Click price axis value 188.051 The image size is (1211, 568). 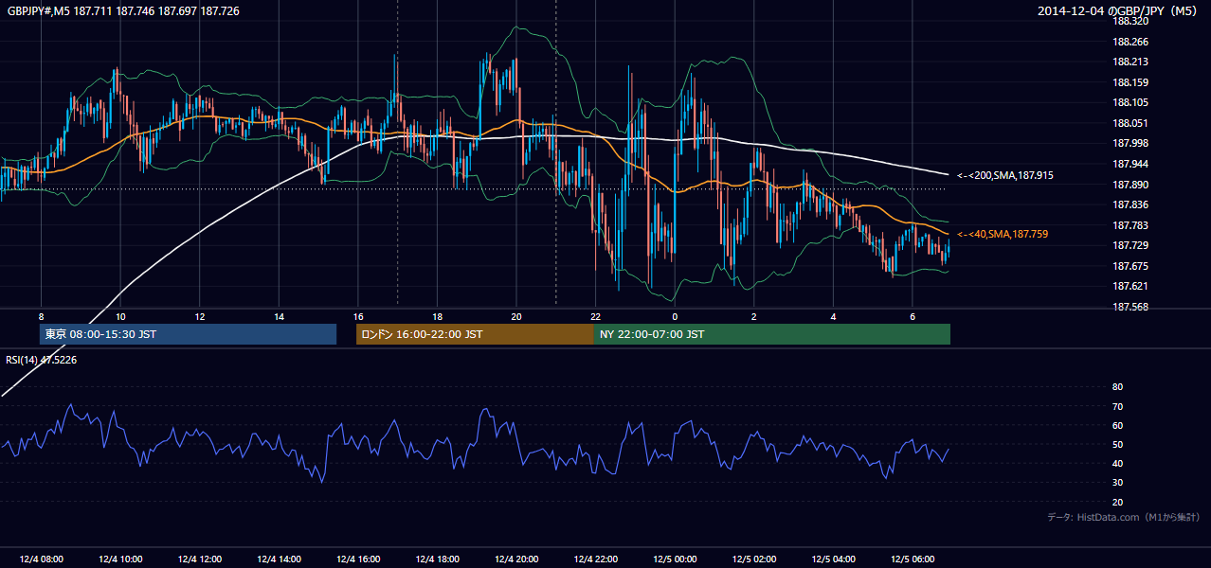[x=1130, y=123]
